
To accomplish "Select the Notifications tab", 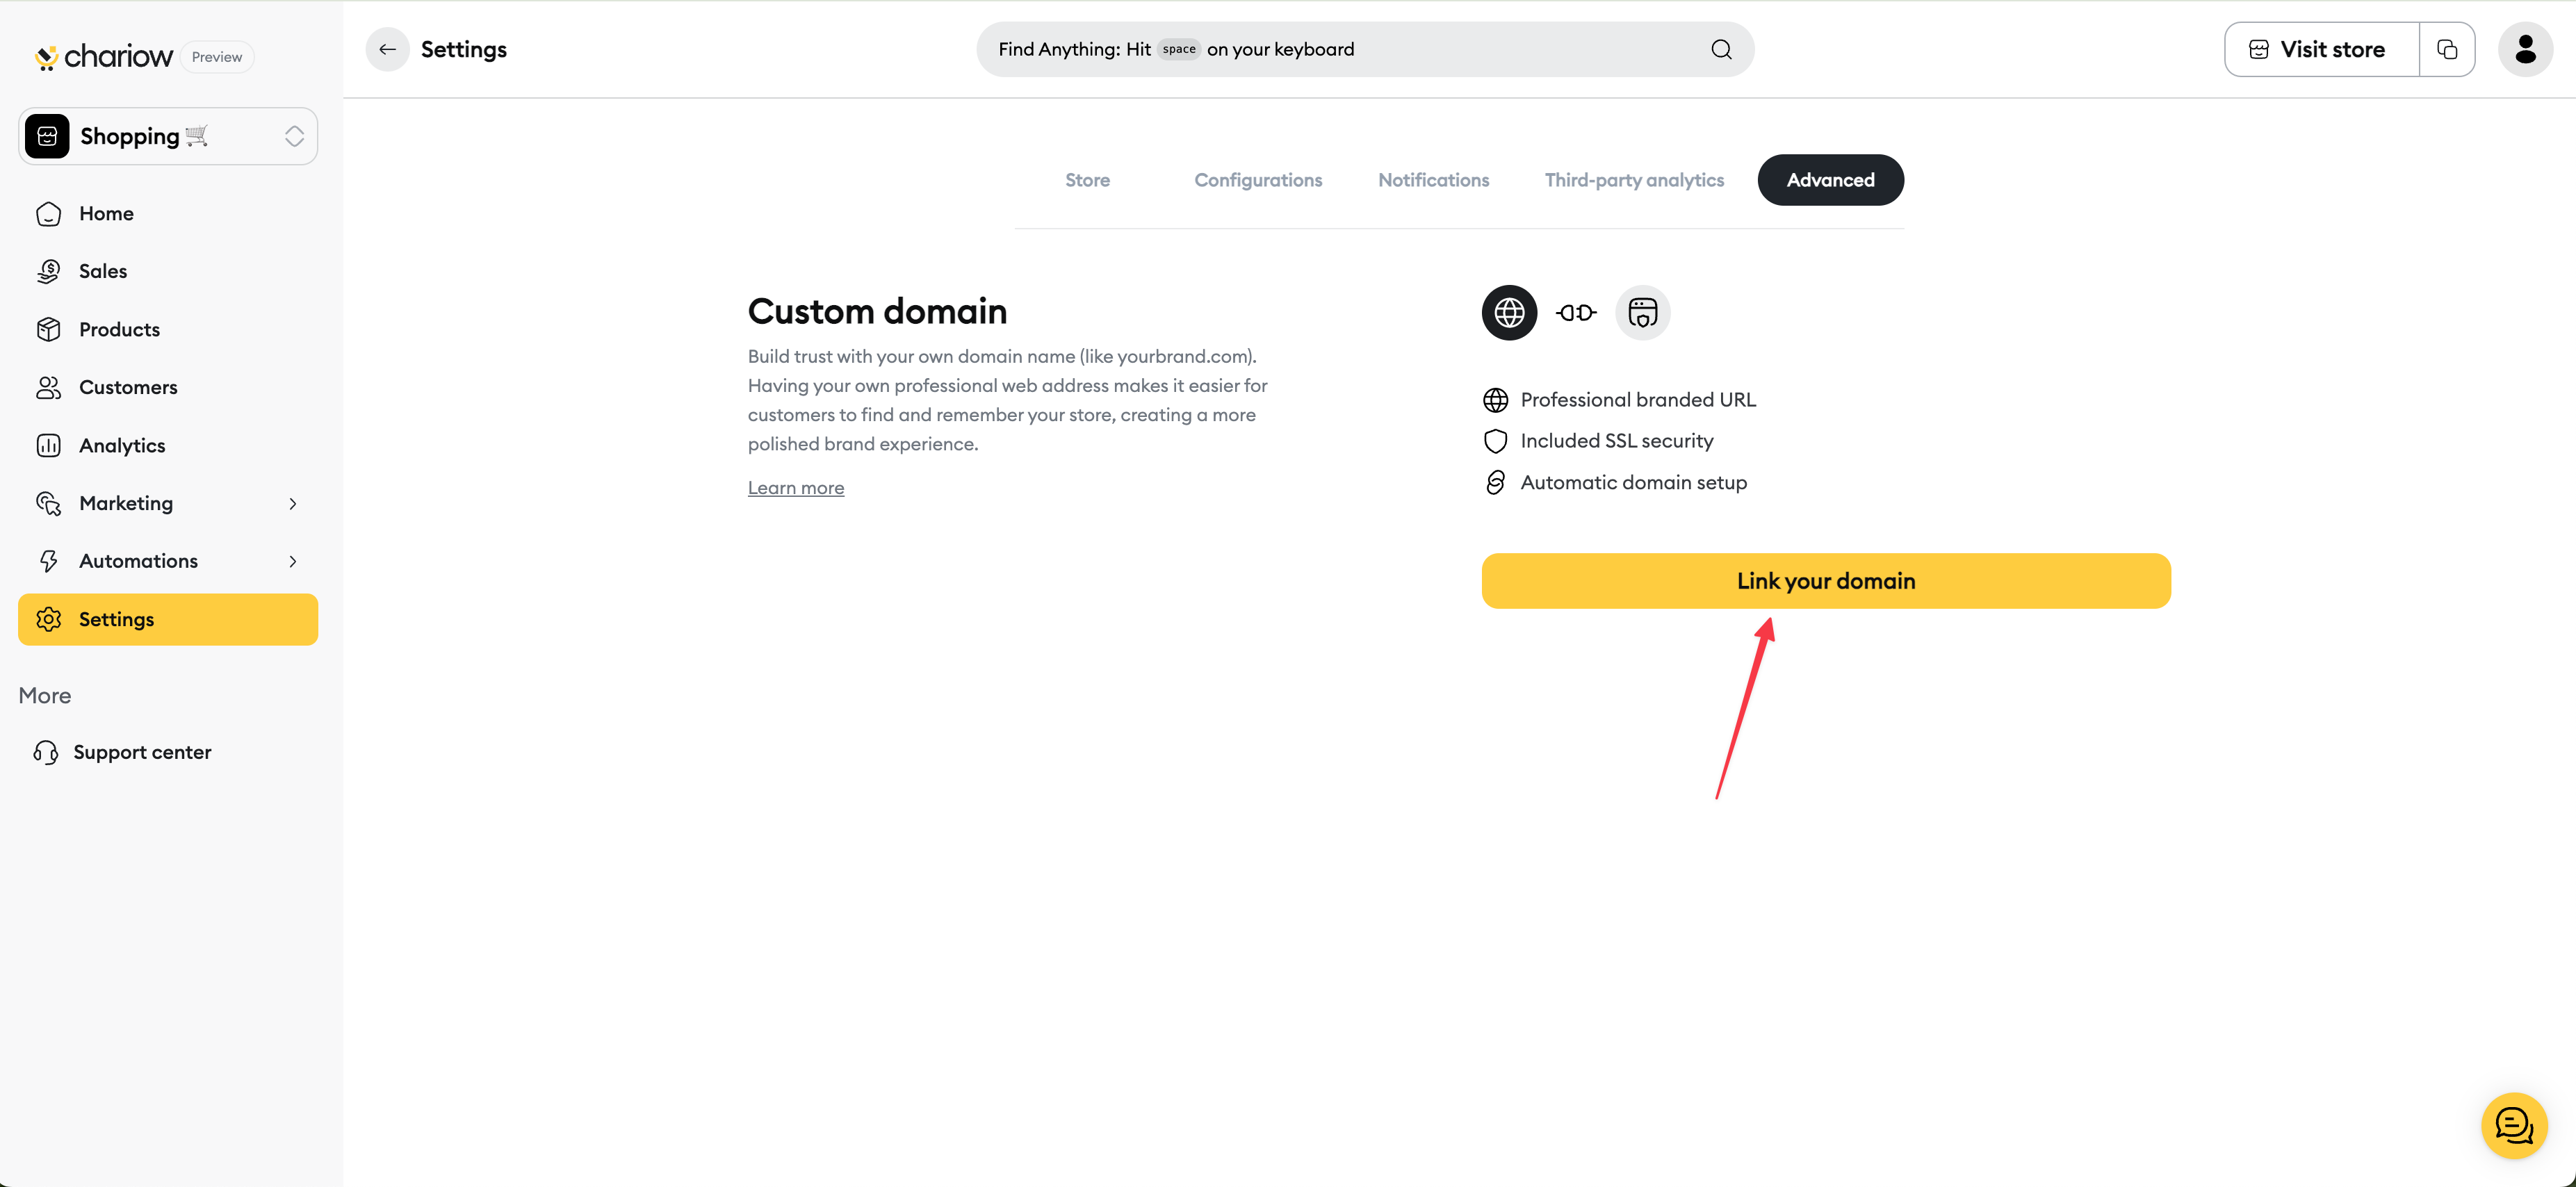I will (x=1433, y=180).
